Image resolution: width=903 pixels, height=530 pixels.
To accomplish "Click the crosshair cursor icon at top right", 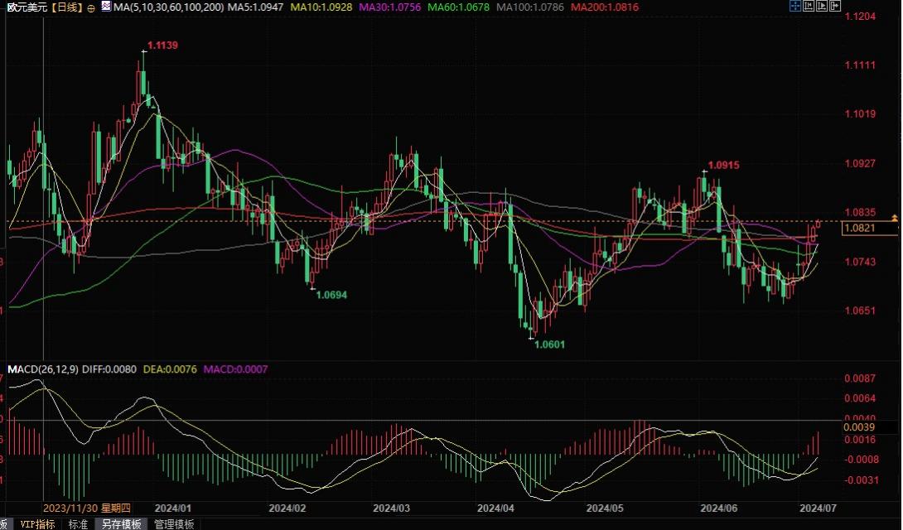I will [796, 6].
